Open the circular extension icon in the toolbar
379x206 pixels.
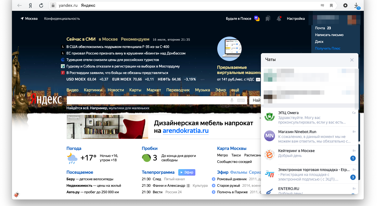pyautogui.click(x=345, y=5)
